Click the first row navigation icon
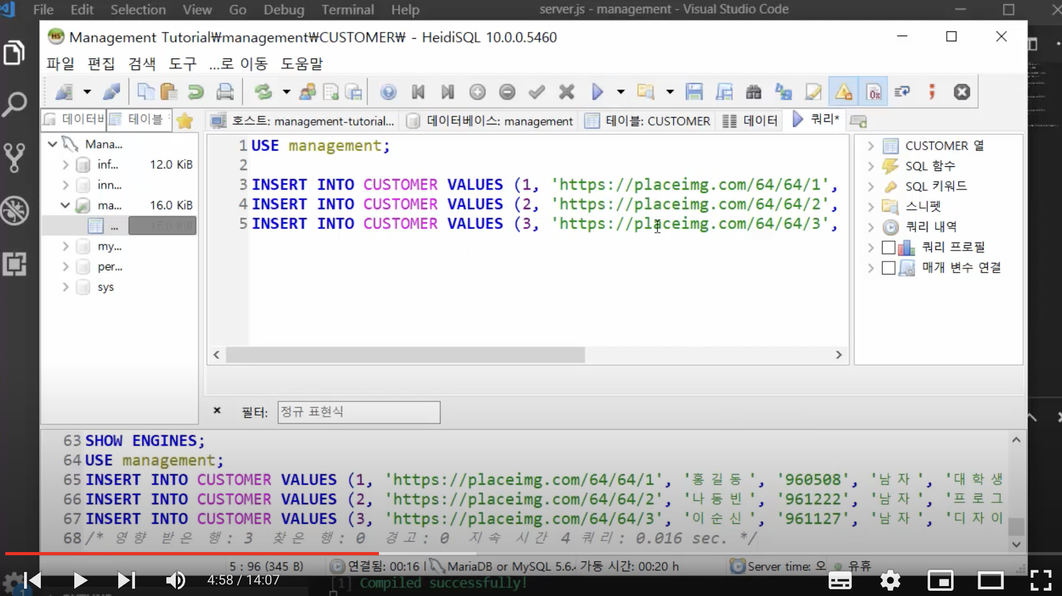1062x596 pixels. click(418, 92)
